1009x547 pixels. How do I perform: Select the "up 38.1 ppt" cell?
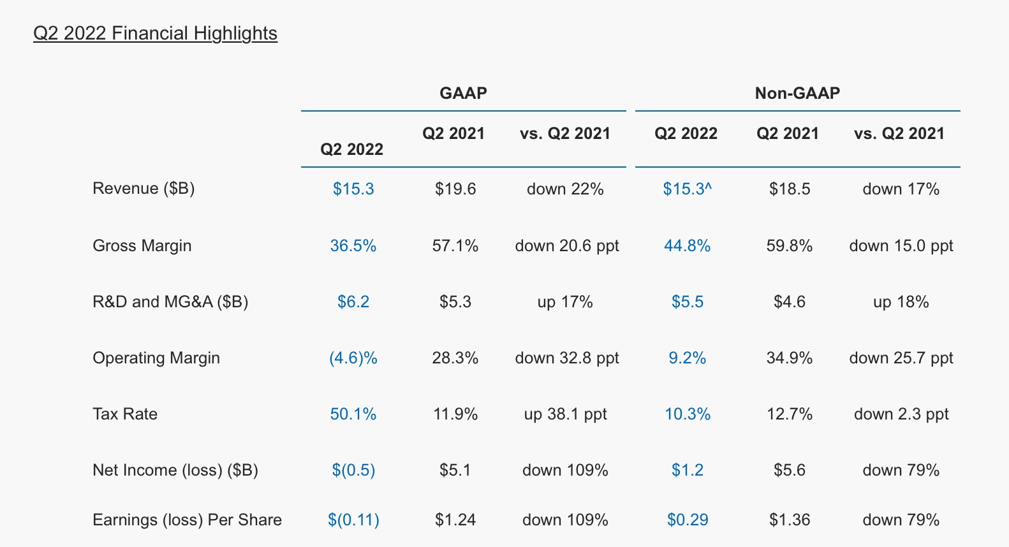pos(565,414)
